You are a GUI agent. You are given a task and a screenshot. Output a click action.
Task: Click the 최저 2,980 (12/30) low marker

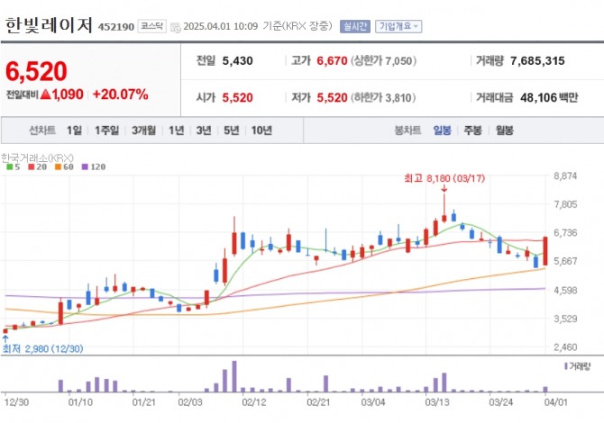42,349
